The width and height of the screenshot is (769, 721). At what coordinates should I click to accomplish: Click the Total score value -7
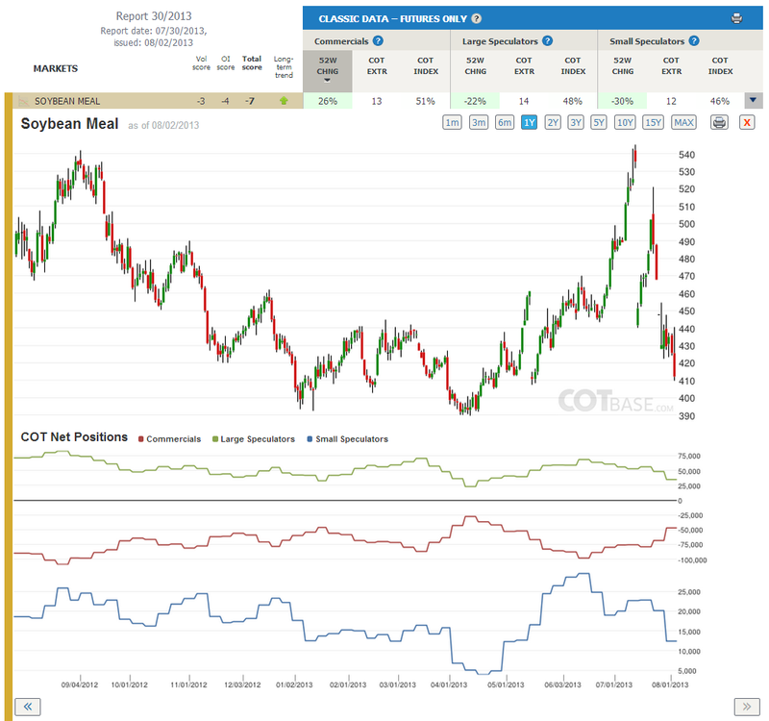point(250,101)
